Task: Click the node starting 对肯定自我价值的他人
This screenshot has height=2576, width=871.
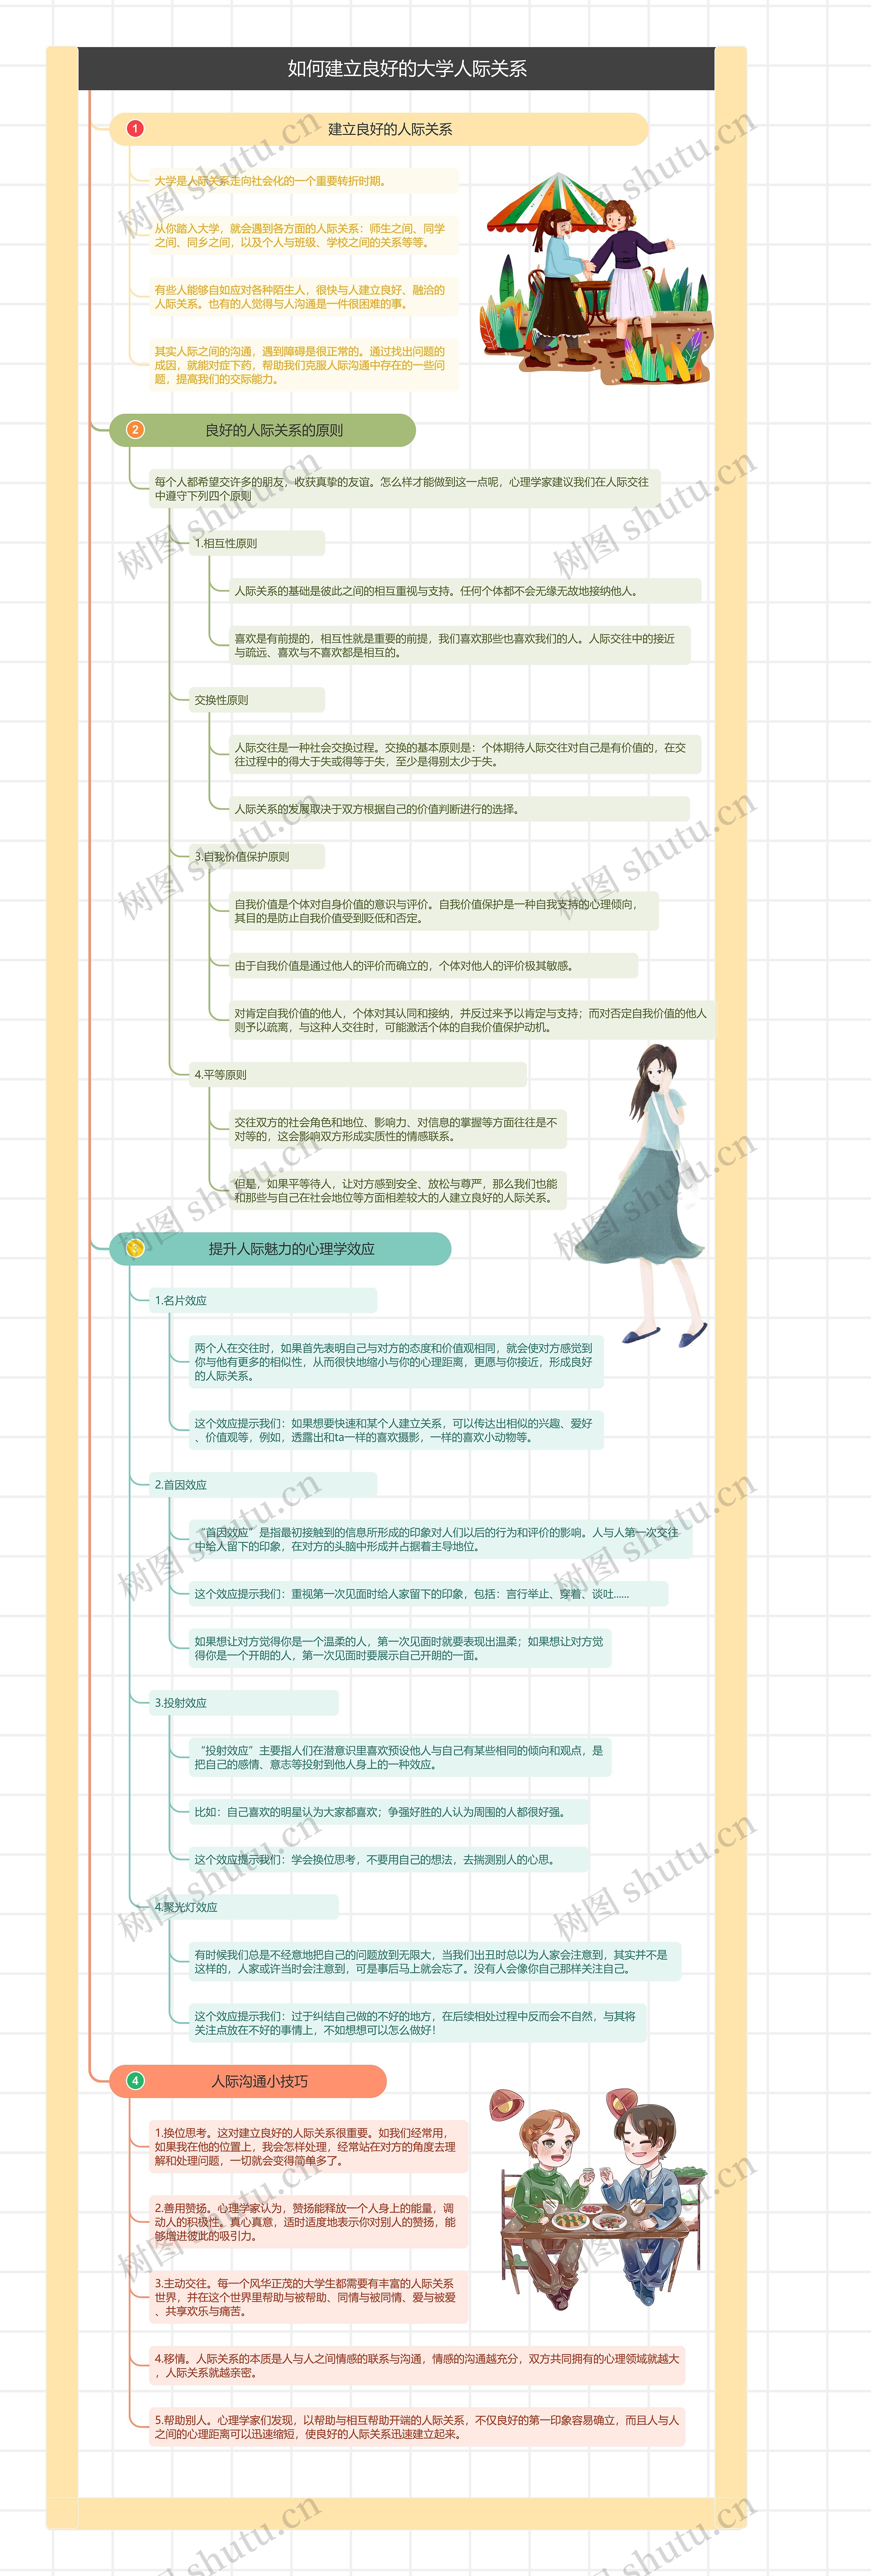Action: [x=472, y=1020]
